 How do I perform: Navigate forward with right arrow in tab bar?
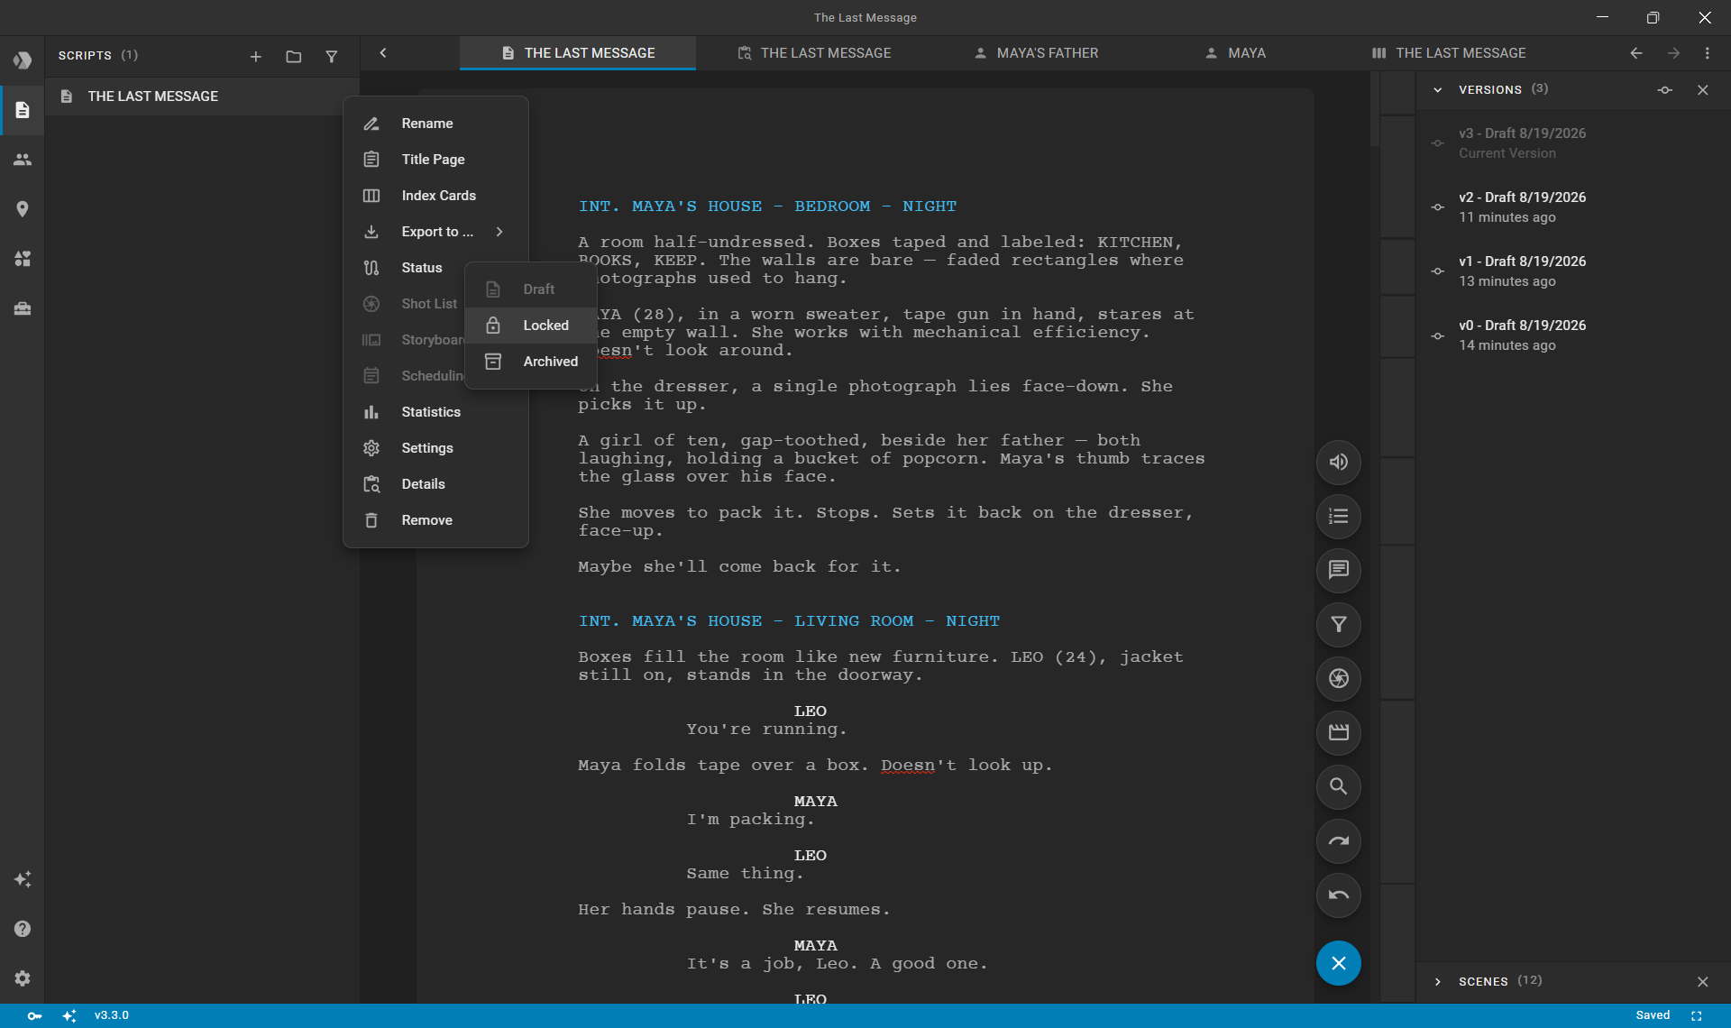coord(1673,53)
